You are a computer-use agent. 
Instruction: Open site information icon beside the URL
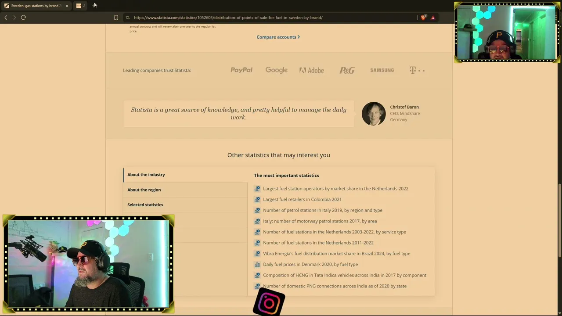127,18
